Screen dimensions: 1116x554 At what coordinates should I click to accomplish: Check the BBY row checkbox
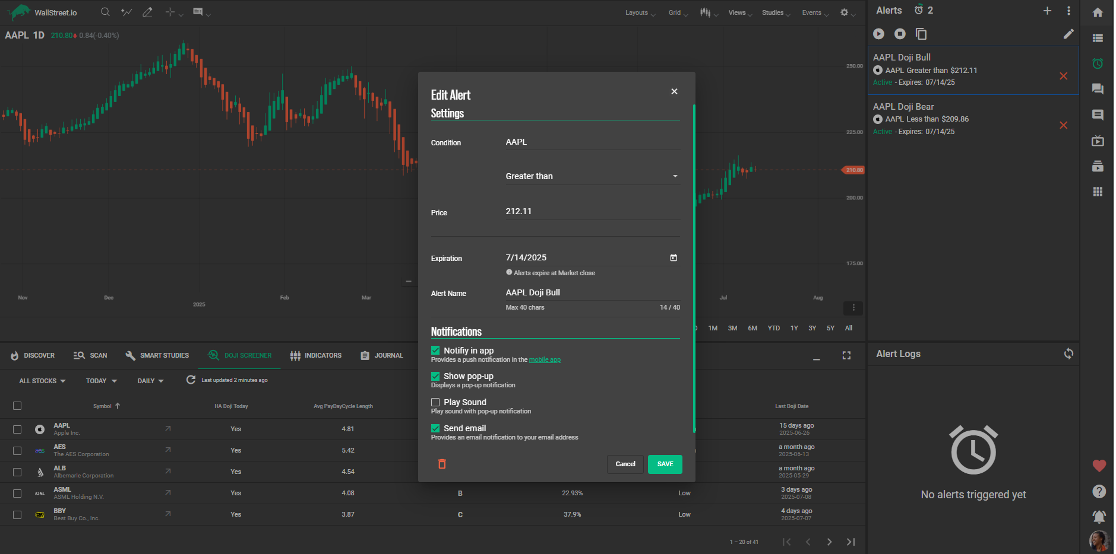pyautogui.click(x=17, y=515)
